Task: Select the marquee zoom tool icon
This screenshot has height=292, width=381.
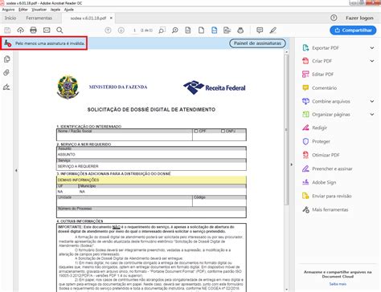Action: click(162, 30)
